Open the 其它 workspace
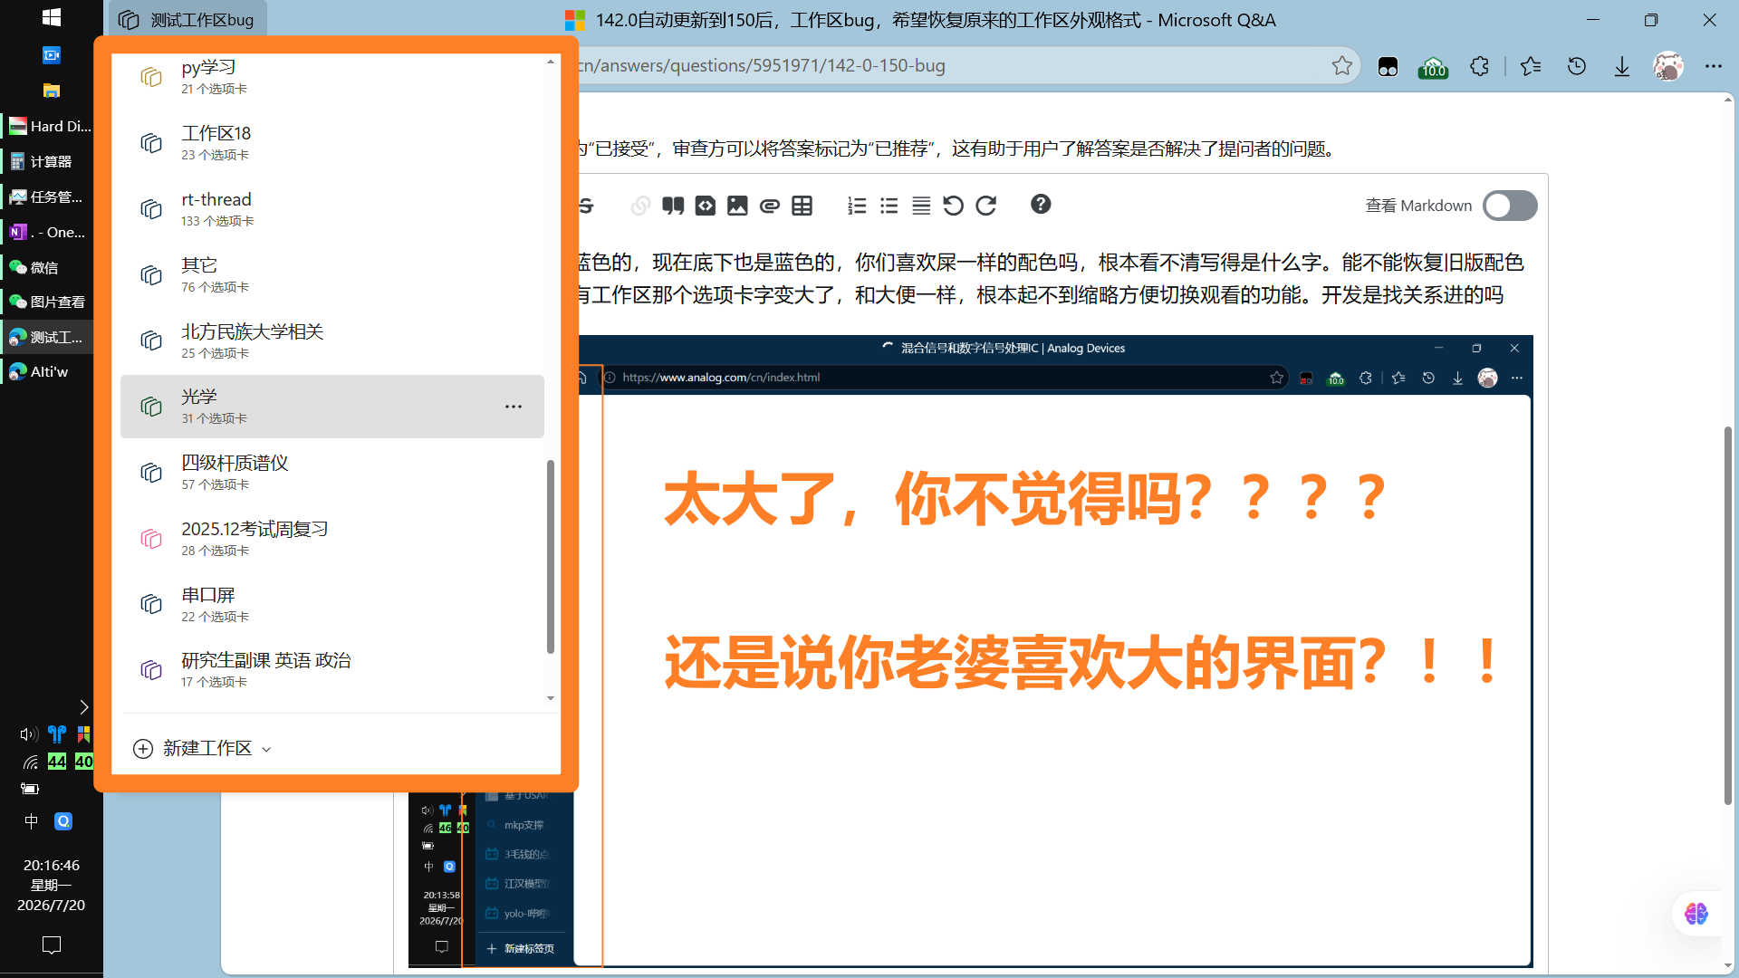The image size is (1739, 978). click(x=332, y=275)
